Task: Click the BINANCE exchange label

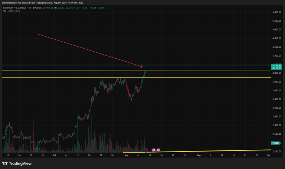Action: coord(37,8)
